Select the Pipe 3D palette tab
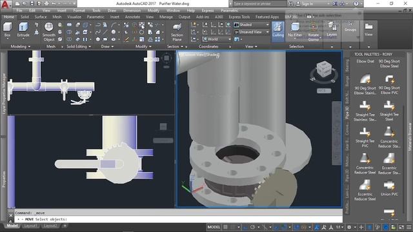 point(347,113)
